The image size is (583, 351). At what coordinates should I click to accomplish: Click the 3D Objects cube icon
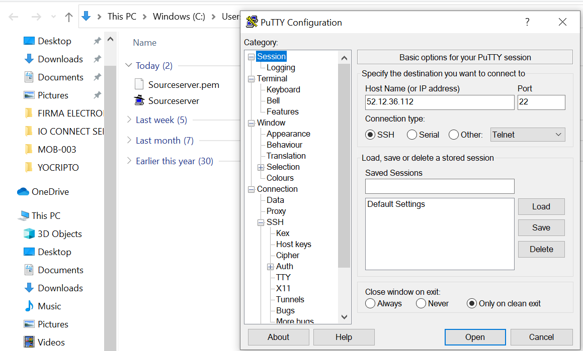coord(29,233)
